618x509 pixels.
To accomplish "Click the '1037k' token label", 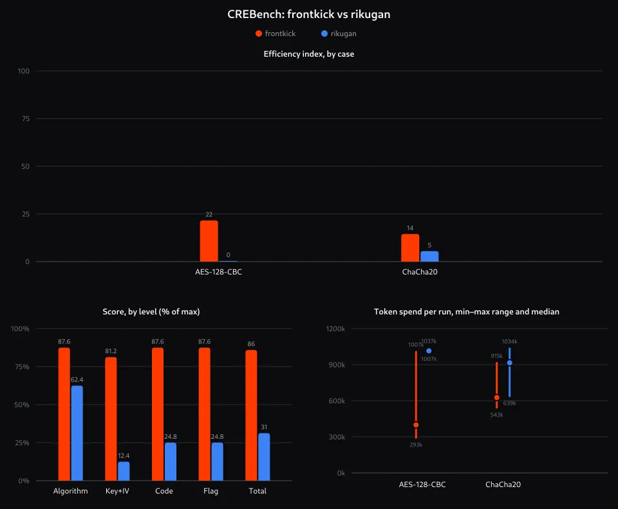I will 429,341.
